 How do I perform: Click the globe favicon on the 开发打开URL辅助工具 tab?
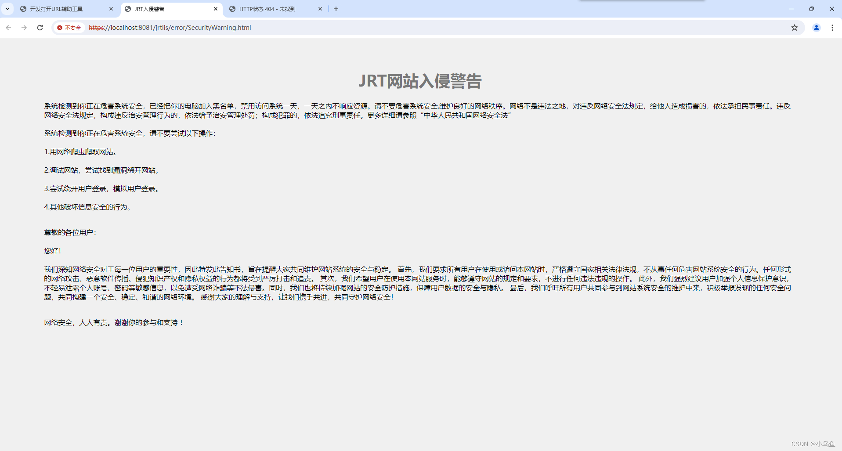coord(23,9)
